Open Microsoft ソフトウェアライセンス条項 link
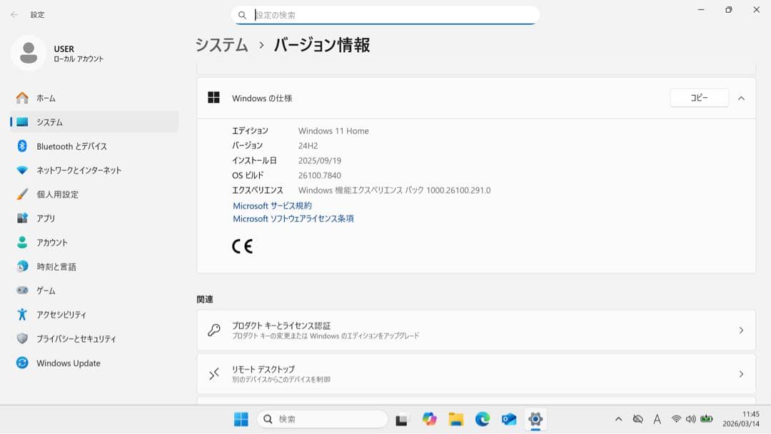 (293, 218)
